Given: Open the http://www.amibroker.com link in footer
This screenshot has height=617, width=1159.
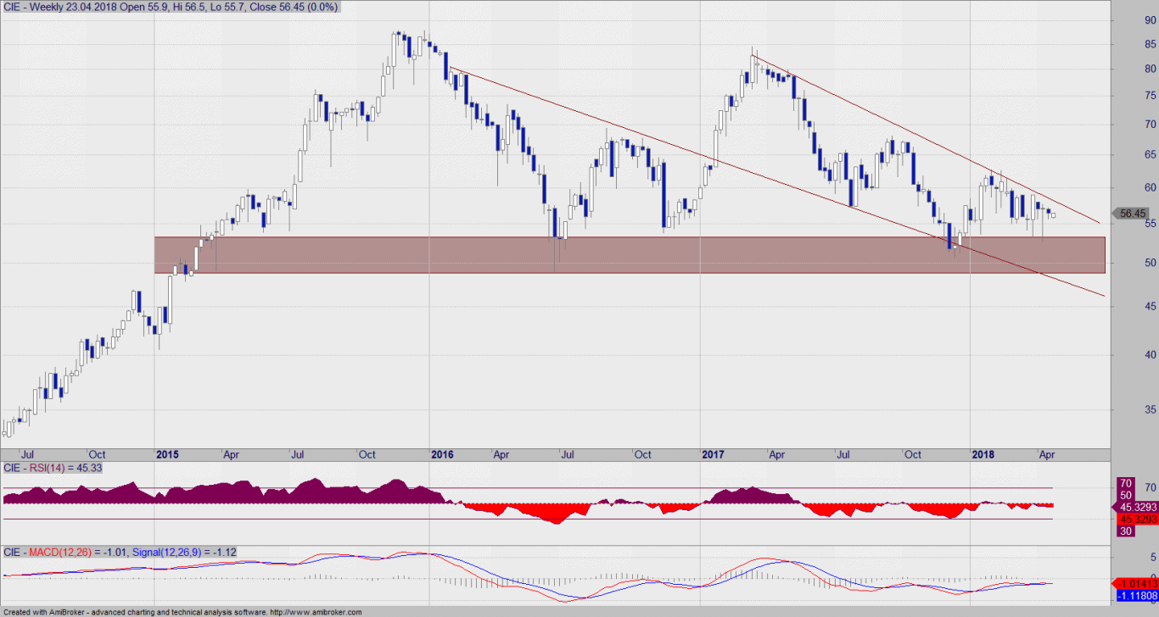Looking at the screenshot, I should [x=316, y=612].
